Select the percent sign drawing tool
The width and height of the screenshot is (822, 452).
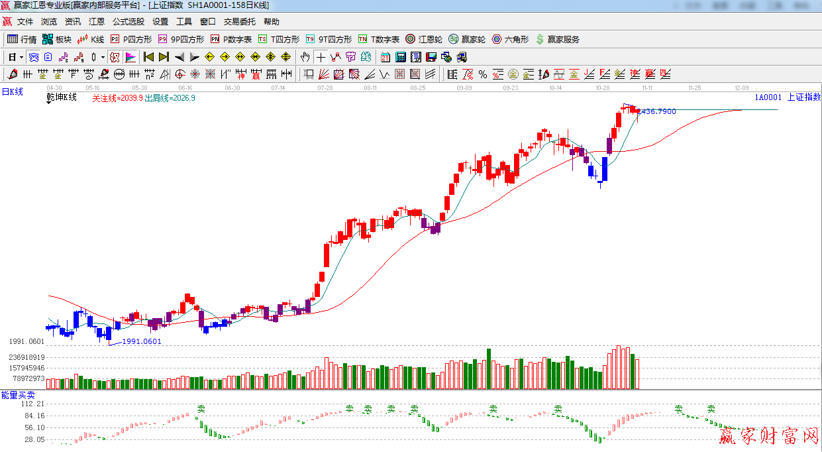point(483,74)
